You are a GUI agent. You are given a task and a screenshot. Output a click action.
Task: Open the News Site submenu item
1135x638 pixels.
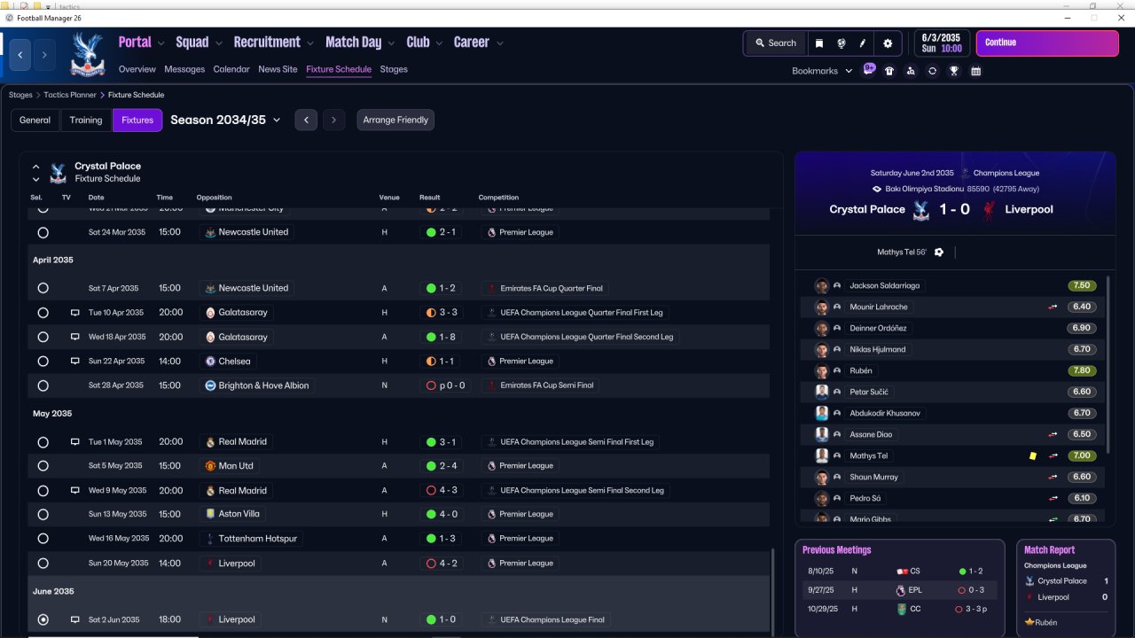[x=278, y=69]
